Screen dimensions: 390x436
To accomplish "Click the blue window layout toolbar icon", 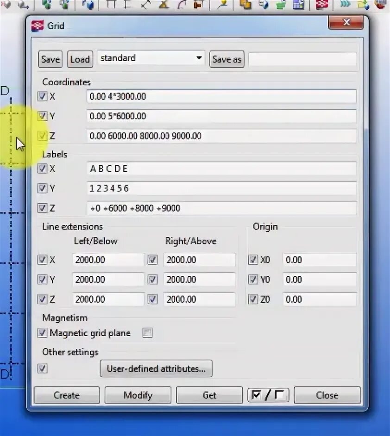I will coord(298,5).
